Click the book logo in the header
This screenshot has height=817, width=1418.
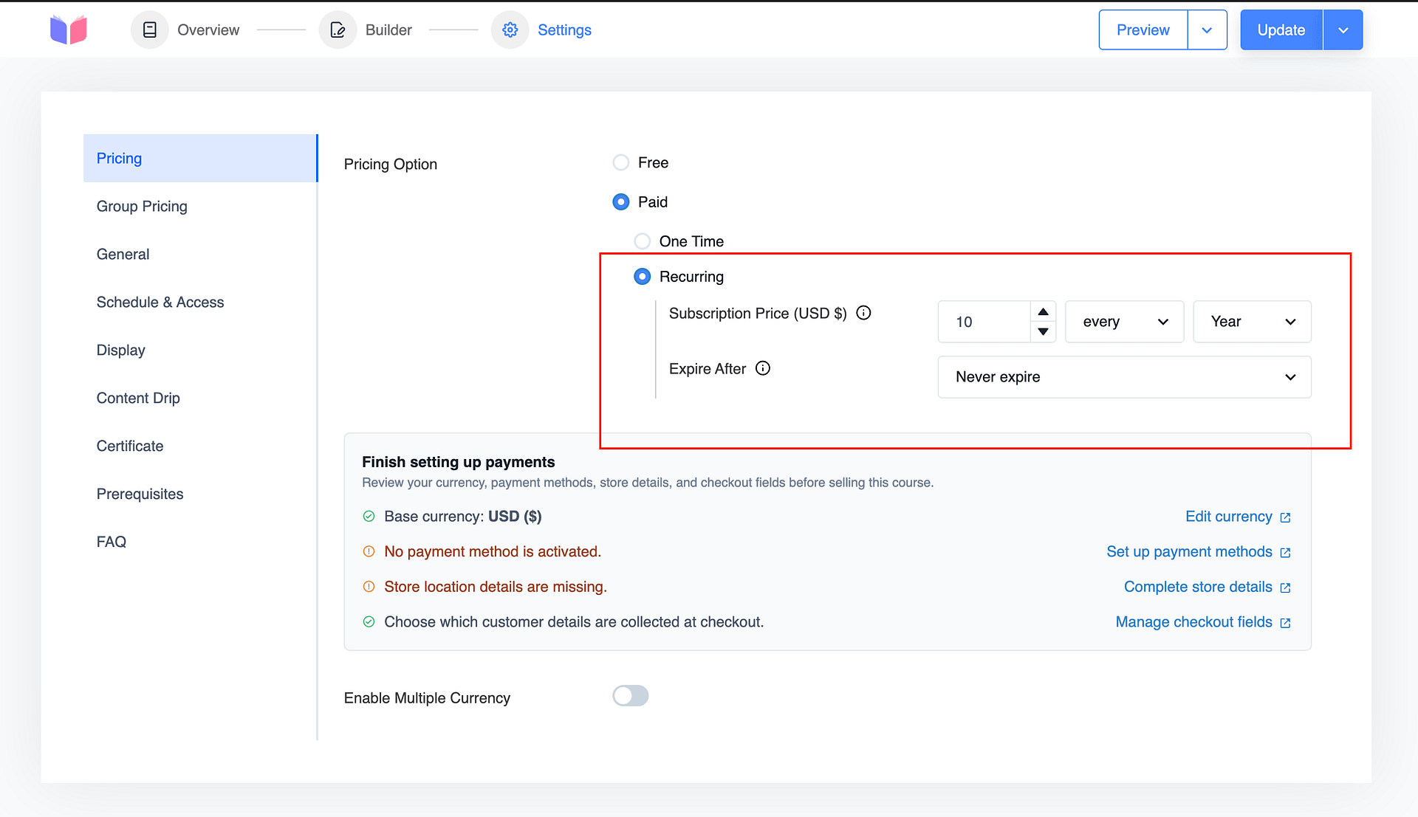pyautogui.click(x=69, y=30)
